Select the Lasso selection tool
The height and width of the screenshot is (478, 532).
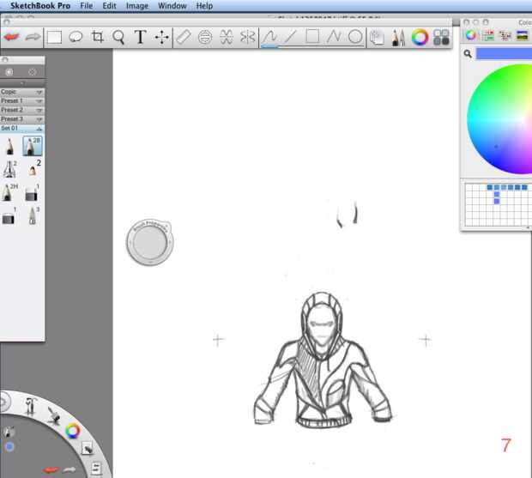(76, 37)
